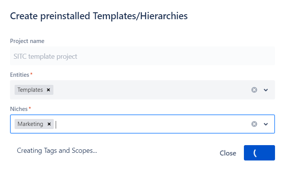Focus the Project name input field
The width and height of the screenshot is (285, 172).
[142, 56]
